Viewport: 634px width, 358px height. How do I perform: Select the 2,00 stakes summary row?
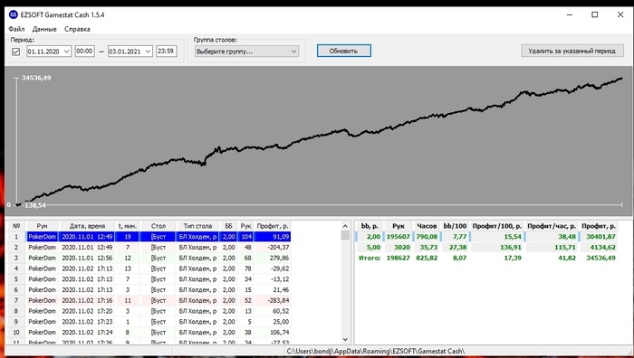click(x=487, y=237)
